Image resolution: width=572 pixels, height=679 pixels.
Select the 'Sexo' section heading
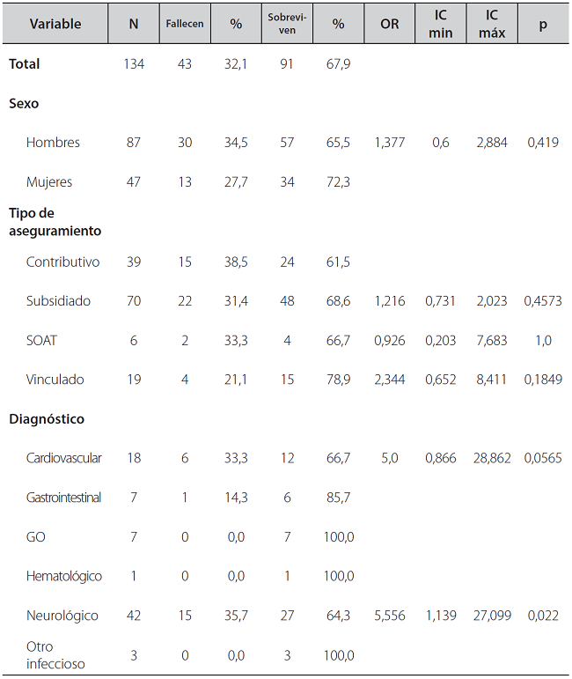24,104
